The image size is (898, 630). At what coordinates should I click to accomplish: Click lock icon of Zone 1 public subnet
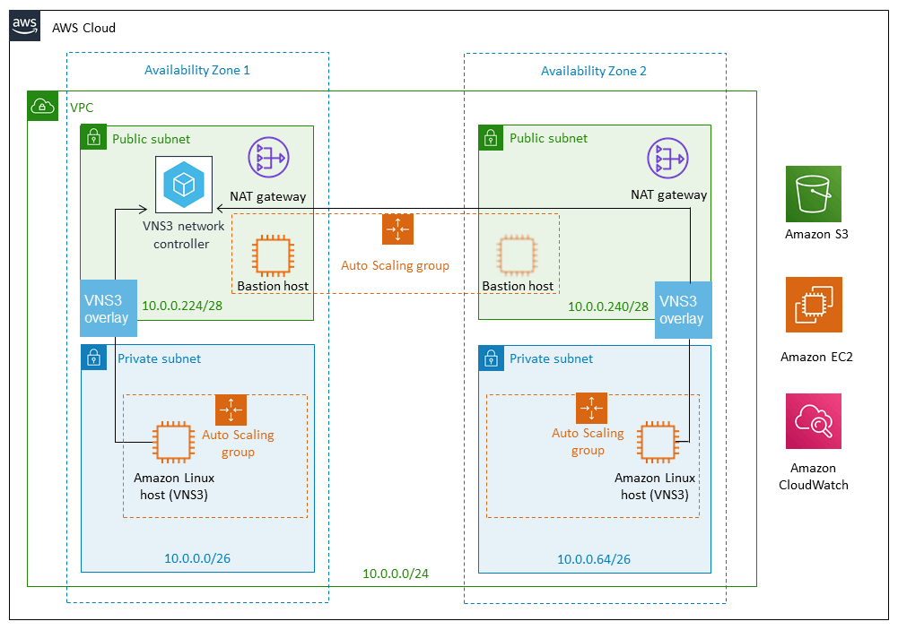tap(93, 138)
